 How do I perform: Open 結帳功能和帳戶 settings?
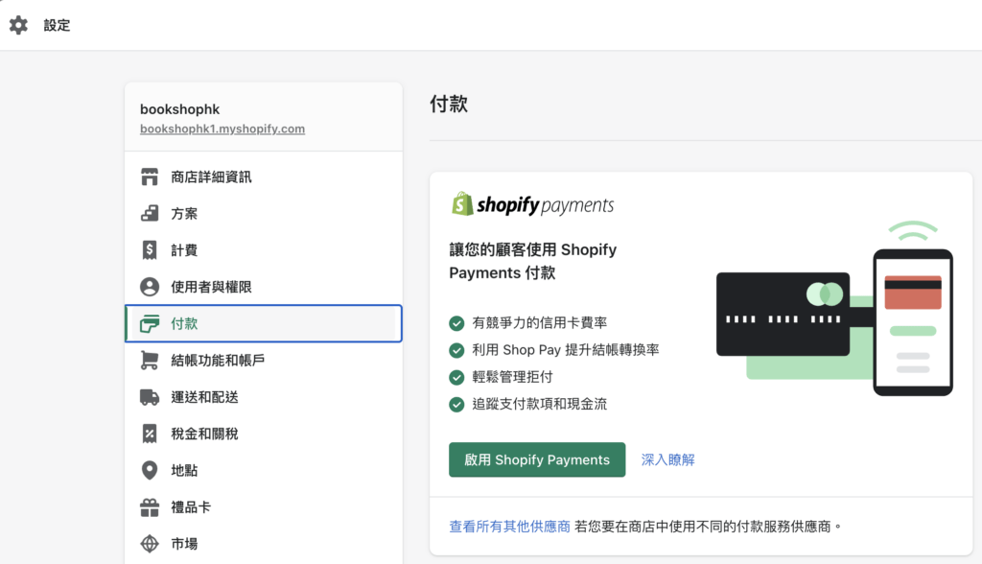264,360
